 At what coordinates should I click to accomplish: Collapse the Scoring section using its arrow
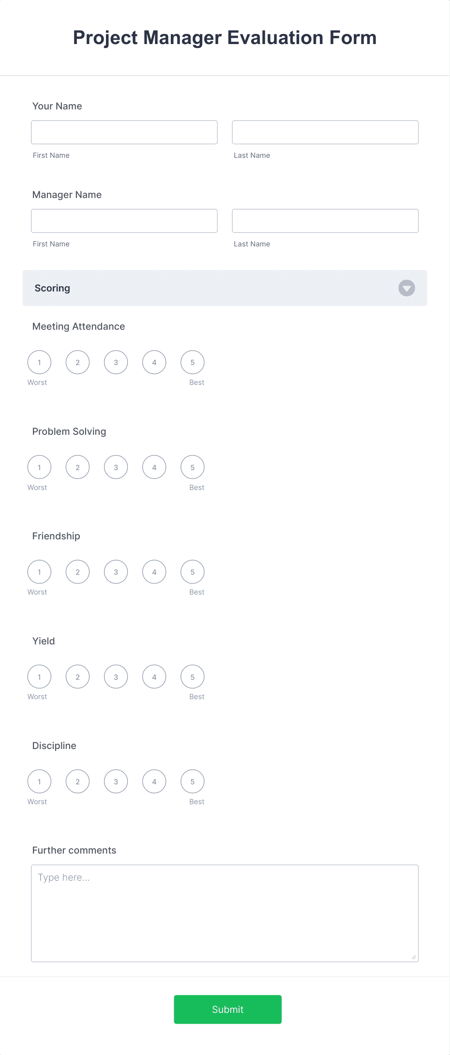click(406, 288)
